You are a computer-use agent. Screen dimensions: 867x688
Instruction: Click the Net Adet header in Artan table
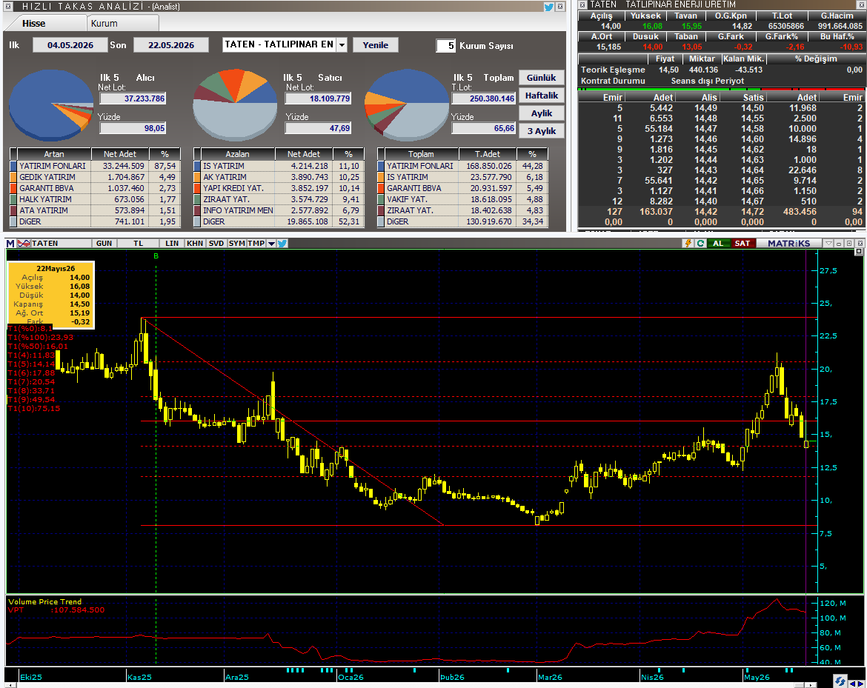[119, 154]
